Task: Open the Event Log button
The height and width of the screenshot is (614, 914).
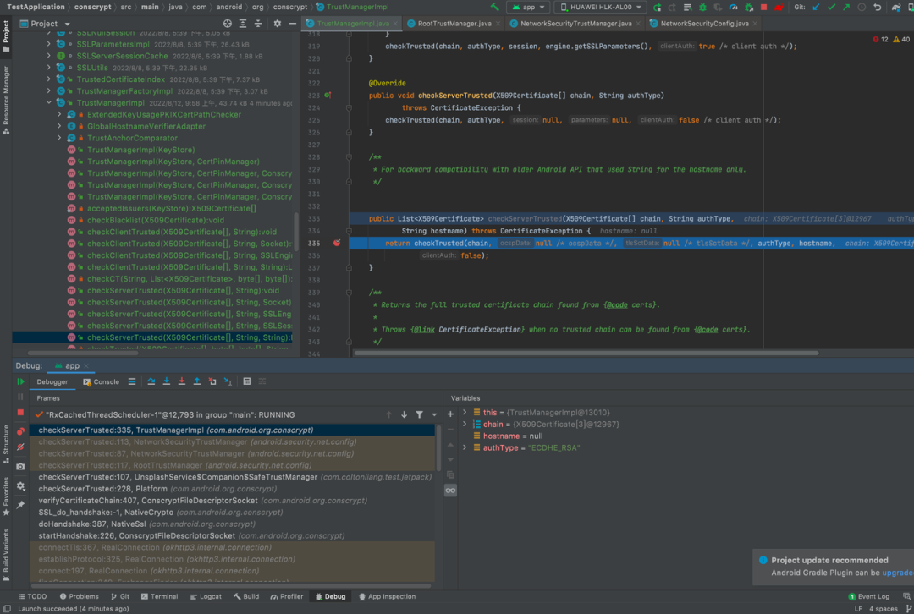Action: click(868, 596)
